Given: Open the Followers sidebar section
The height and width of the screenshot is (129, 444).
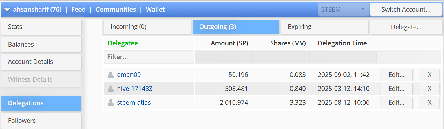Looking at the screenshot, I should coord(41,121).
